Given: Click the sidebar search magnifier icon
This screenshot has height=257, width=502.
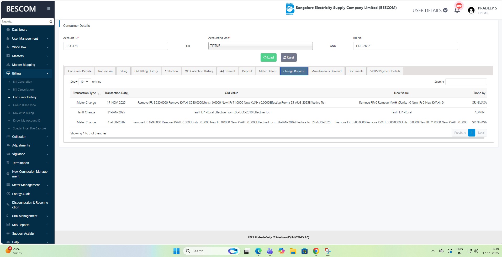Looking at the screenshot, I should tap(51, 22).
